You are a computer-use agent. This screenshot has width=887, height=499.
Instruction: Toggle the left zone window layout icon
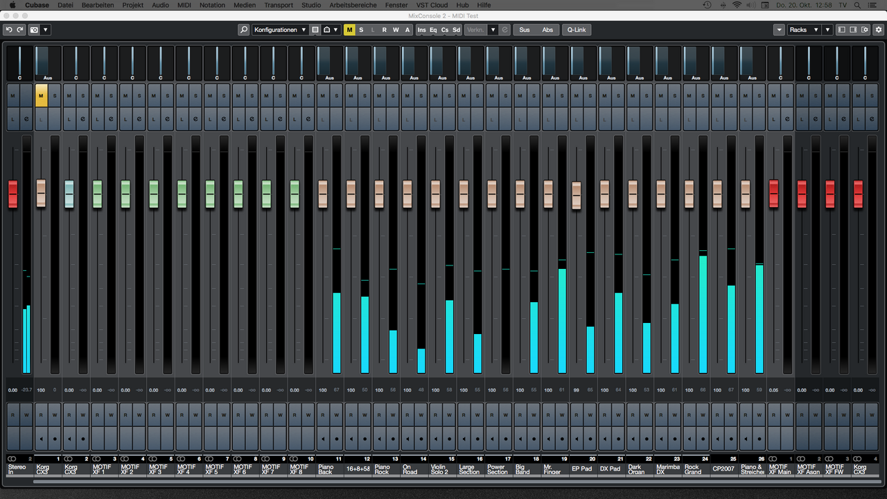point(842,30)
